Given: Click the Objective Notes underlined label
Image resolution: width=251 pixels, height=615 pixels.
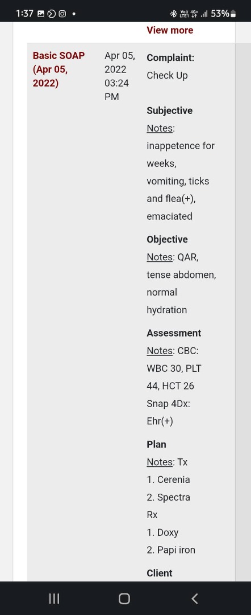Looking at the screenshot, I should coord(160,257).
